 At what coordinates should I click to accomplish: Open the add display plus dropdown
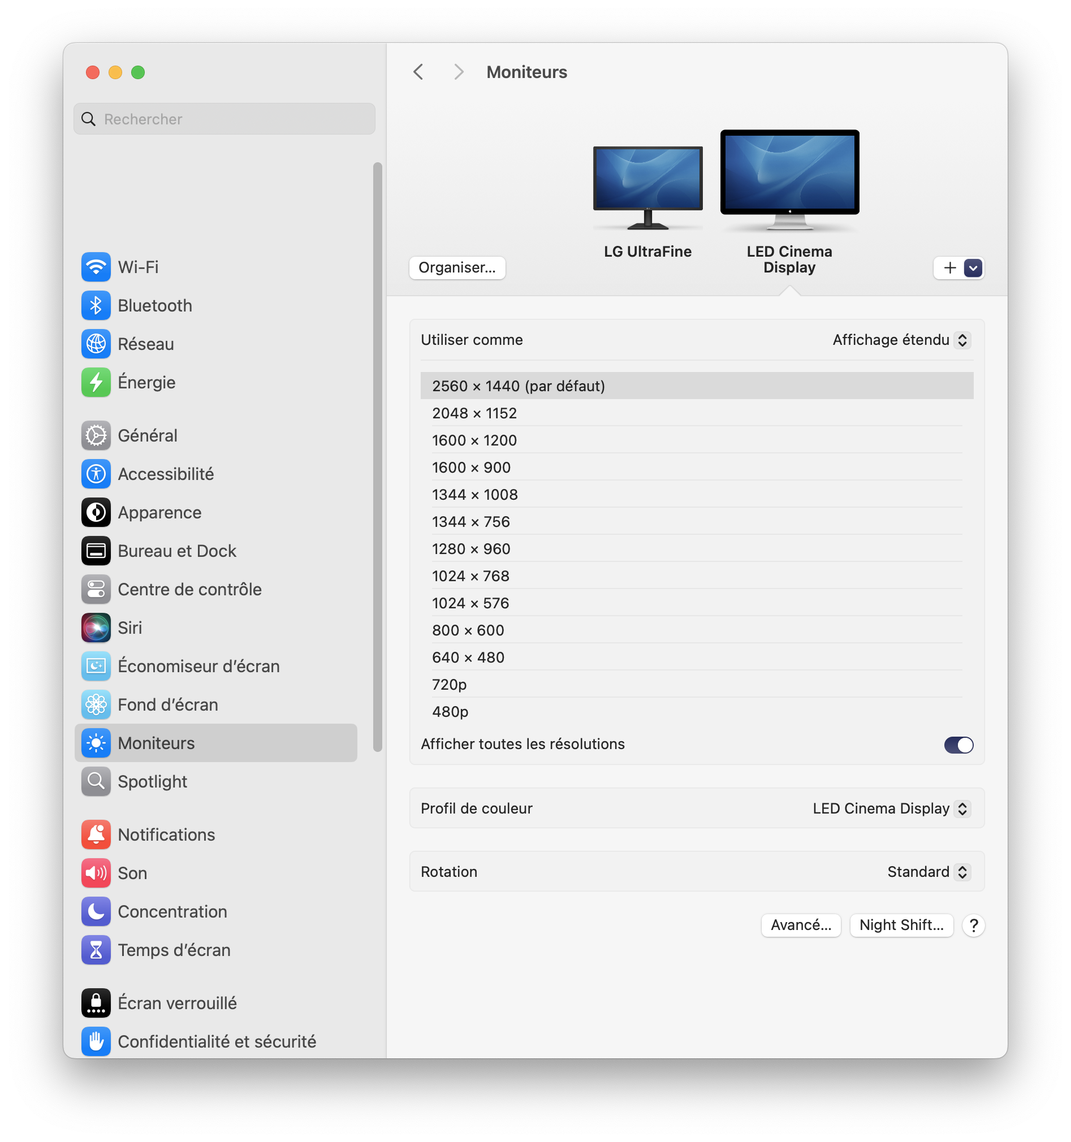(x=959, y=268)
